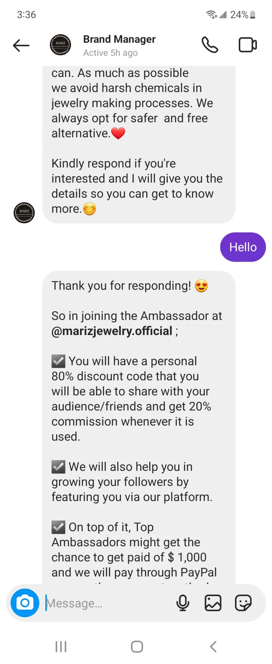Viewport: 272px width, 664px height.
Task: Tap the microphone voice message icon
Action: tap(183, 603)
